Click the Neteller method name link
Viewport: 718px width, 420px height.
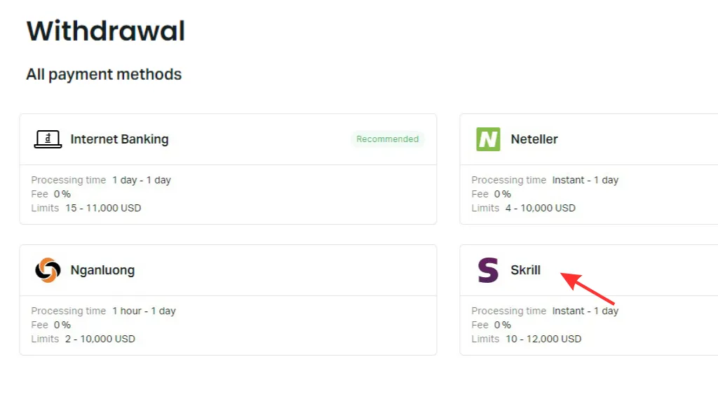pos(534,139)
